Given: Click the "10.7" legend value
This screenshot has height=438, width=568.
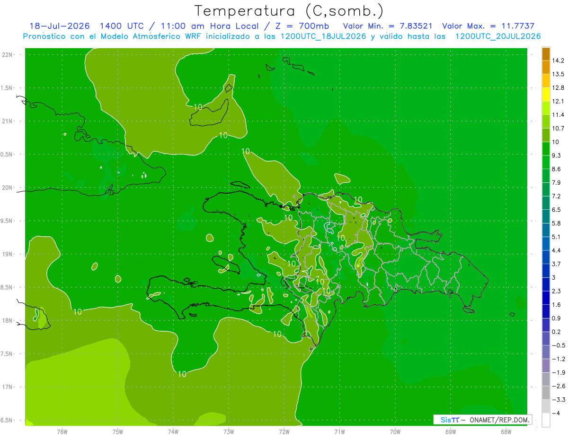Looking at the screenshot, I should click(558, 129).
